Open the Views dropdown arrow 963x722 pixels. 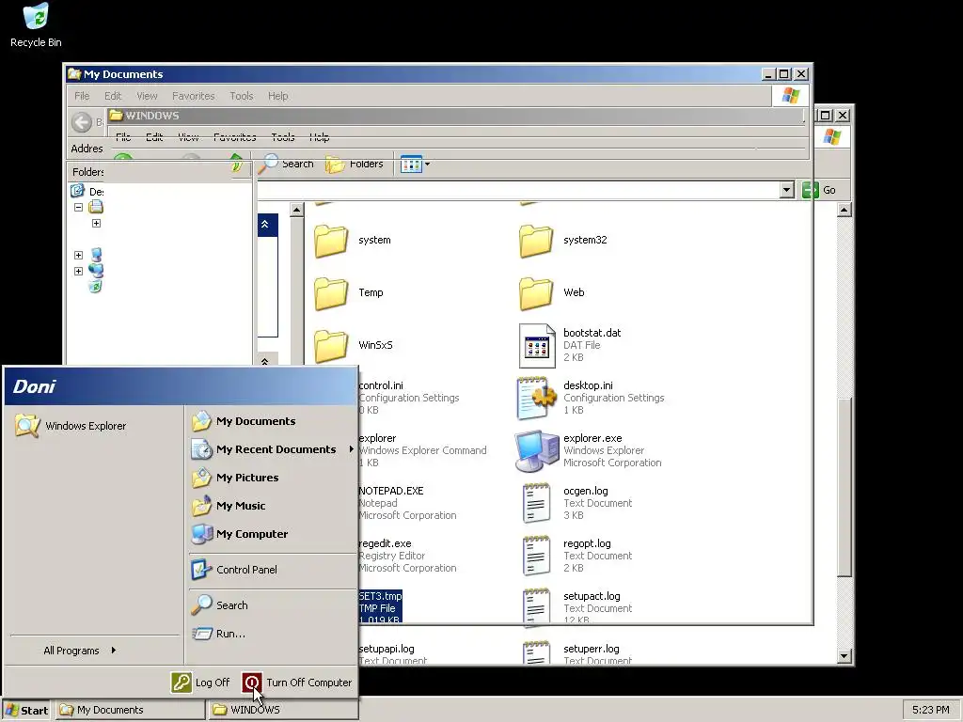point(428,164)
